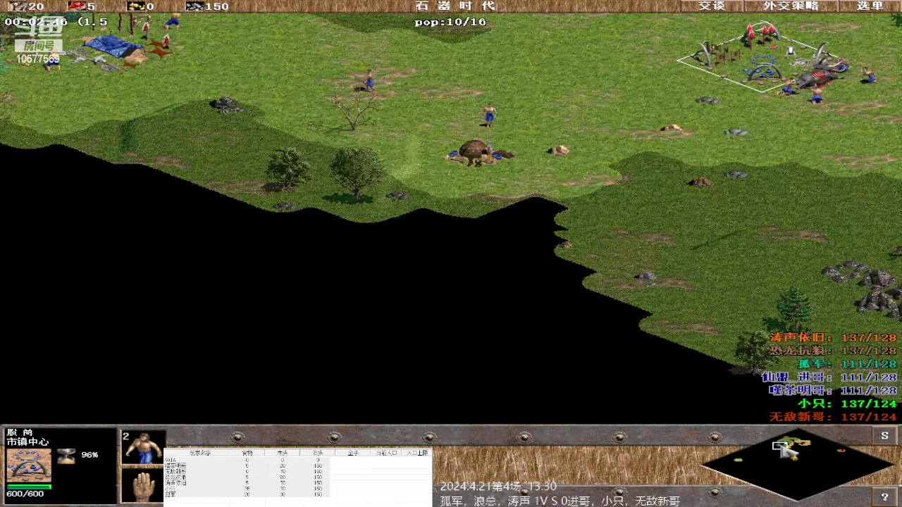Open the 外交策略 diplomacy menu
902x507 pixels.
[x=791, y=6]
